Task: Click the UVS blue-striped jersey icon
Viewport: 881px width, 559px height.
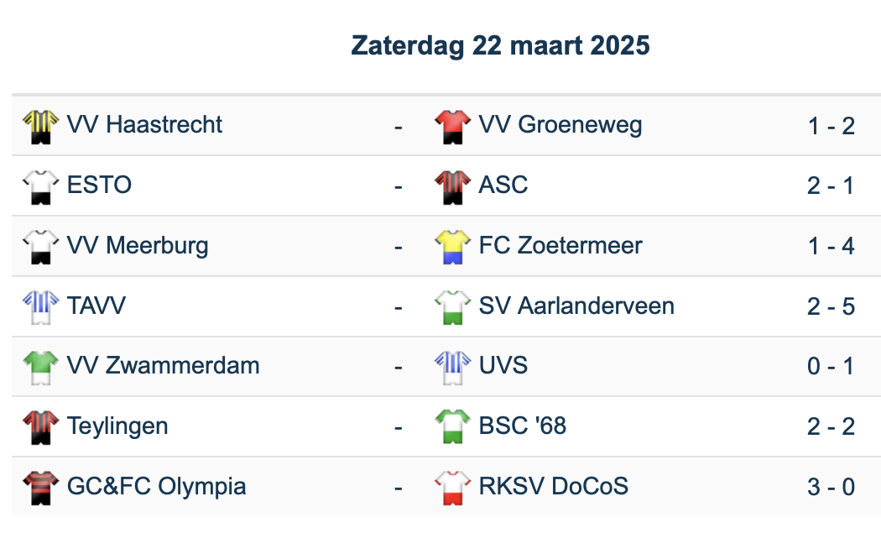Action: 452,367
